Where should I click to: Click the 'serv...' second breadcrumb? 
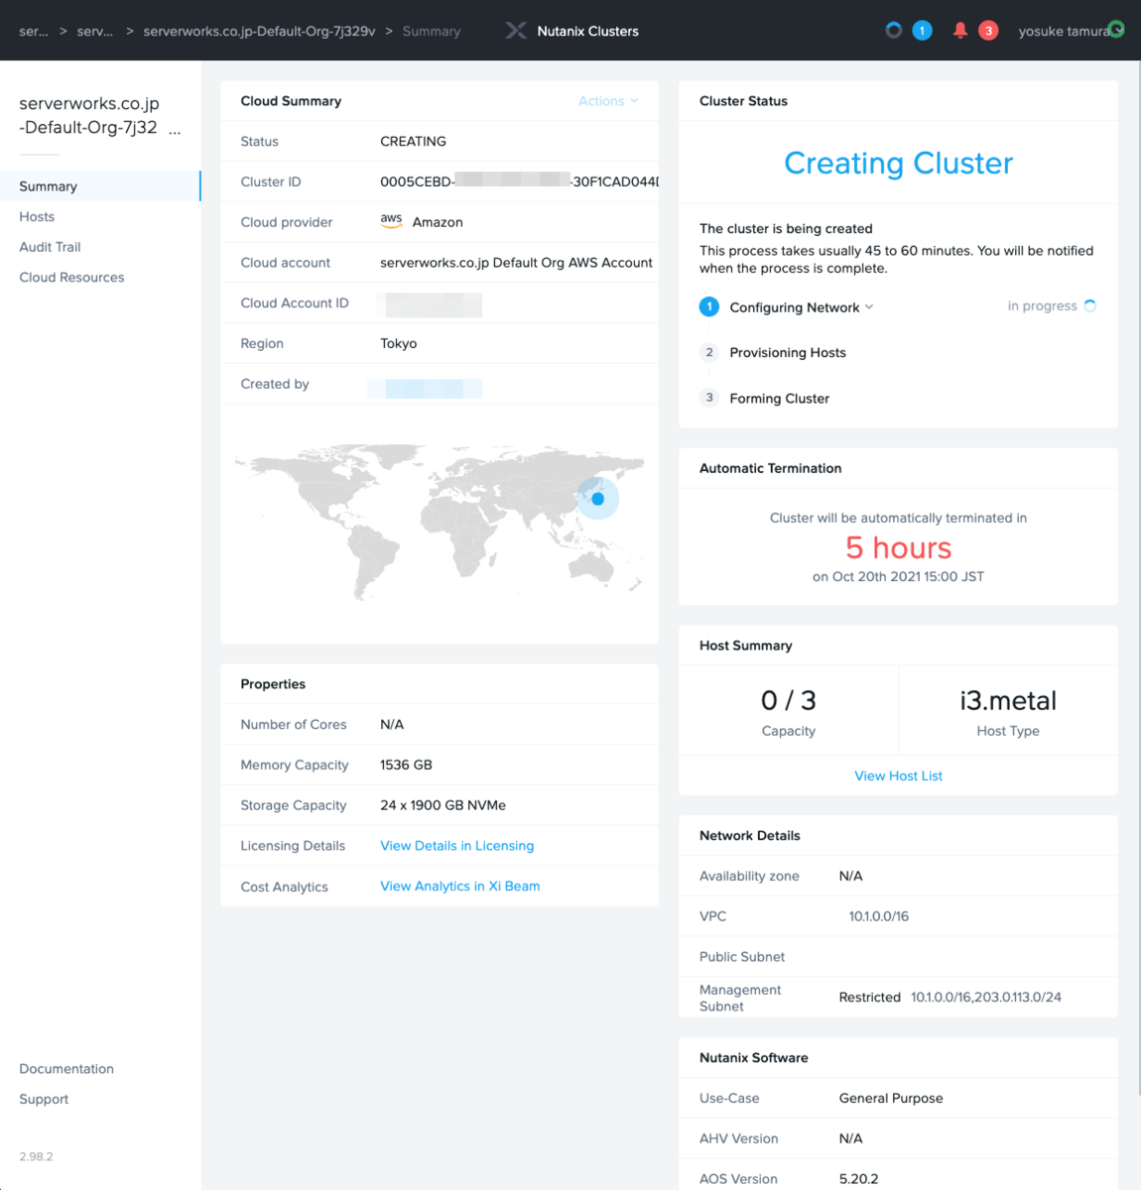tap(95, 31)
